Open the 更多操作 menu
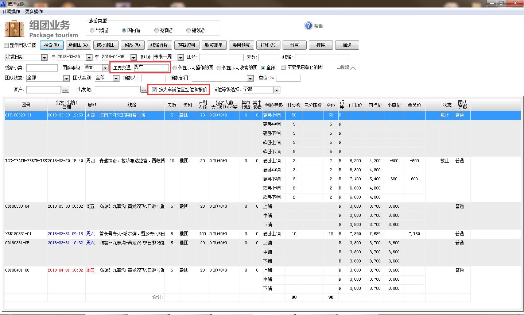This screenshot has width=524, height=315. [34, 12]
